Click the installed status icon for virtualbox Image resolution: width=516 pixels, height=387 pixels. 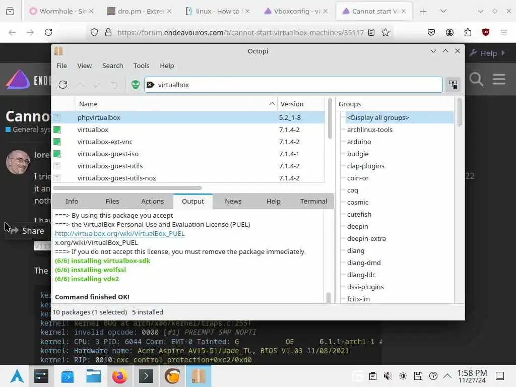(x=57, y=130)
